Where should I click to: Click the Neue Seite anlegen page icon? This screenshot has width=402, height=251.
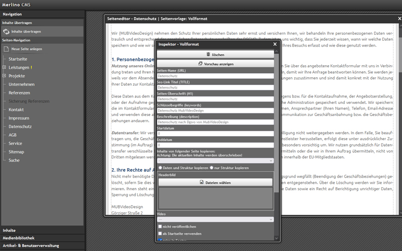(x=6, y=49)
